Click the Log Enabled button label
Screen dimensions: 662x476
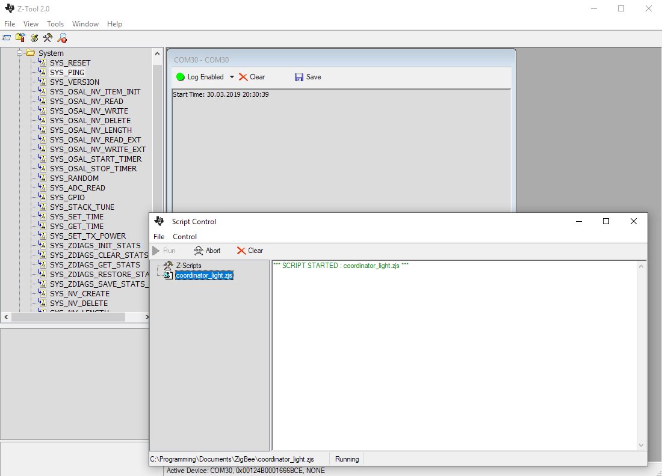[x=206, y=77]
